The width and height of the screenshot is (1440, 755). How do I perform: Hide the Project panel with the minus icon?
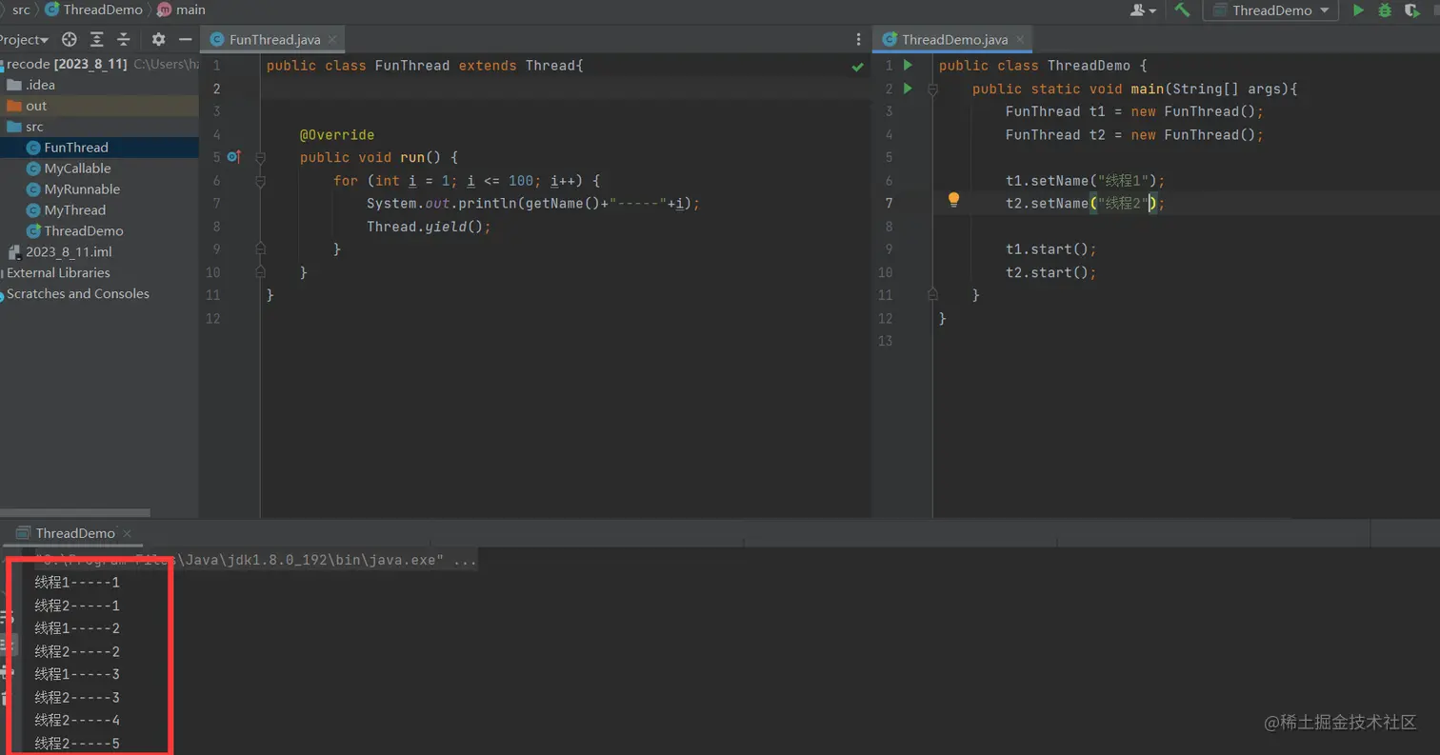(x=186, y=39)
